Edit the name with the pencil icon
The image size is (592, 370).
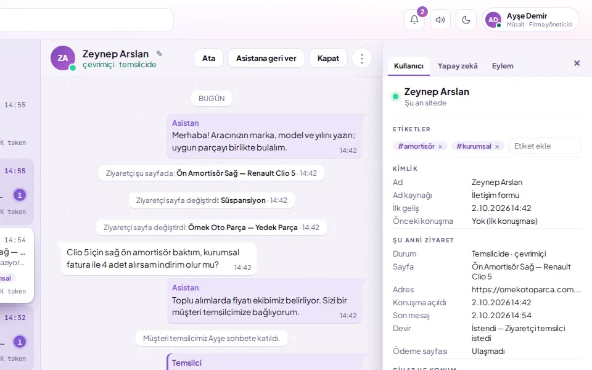click(159, 54)
